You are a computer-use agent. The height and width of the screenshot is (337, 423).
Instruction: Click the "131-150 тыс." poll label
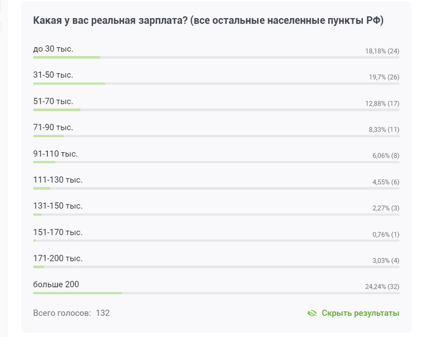pyautogui.click(x=58, y=206)
